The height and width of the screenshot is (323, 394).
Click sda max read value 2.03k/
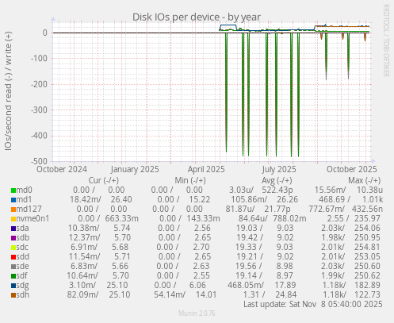(x=333, y=228)
